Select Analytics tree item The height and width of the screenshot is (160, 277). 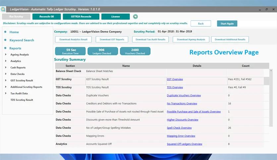click(16, 61)
